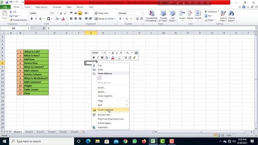Click the Format cells icon in ribbon
The image size is (258, 145).
pos(198,13)
